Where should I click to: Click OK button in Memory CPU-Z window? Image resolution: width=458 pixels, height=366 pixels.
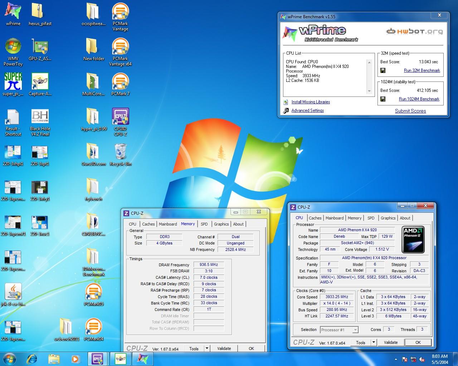[251, 348]
